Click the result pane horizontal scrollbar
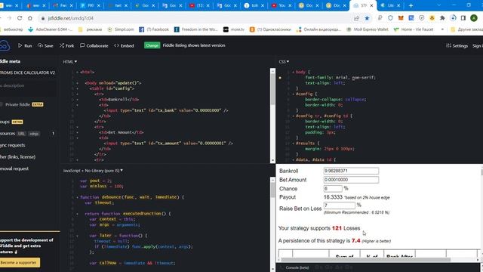The width and height of the screenshot is (483, 272). coord(365,260)
